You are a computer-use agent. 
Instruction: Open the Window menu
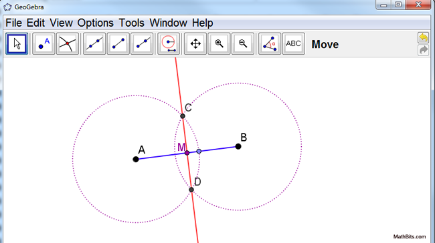pyautogui.click(x=168, y=23)
